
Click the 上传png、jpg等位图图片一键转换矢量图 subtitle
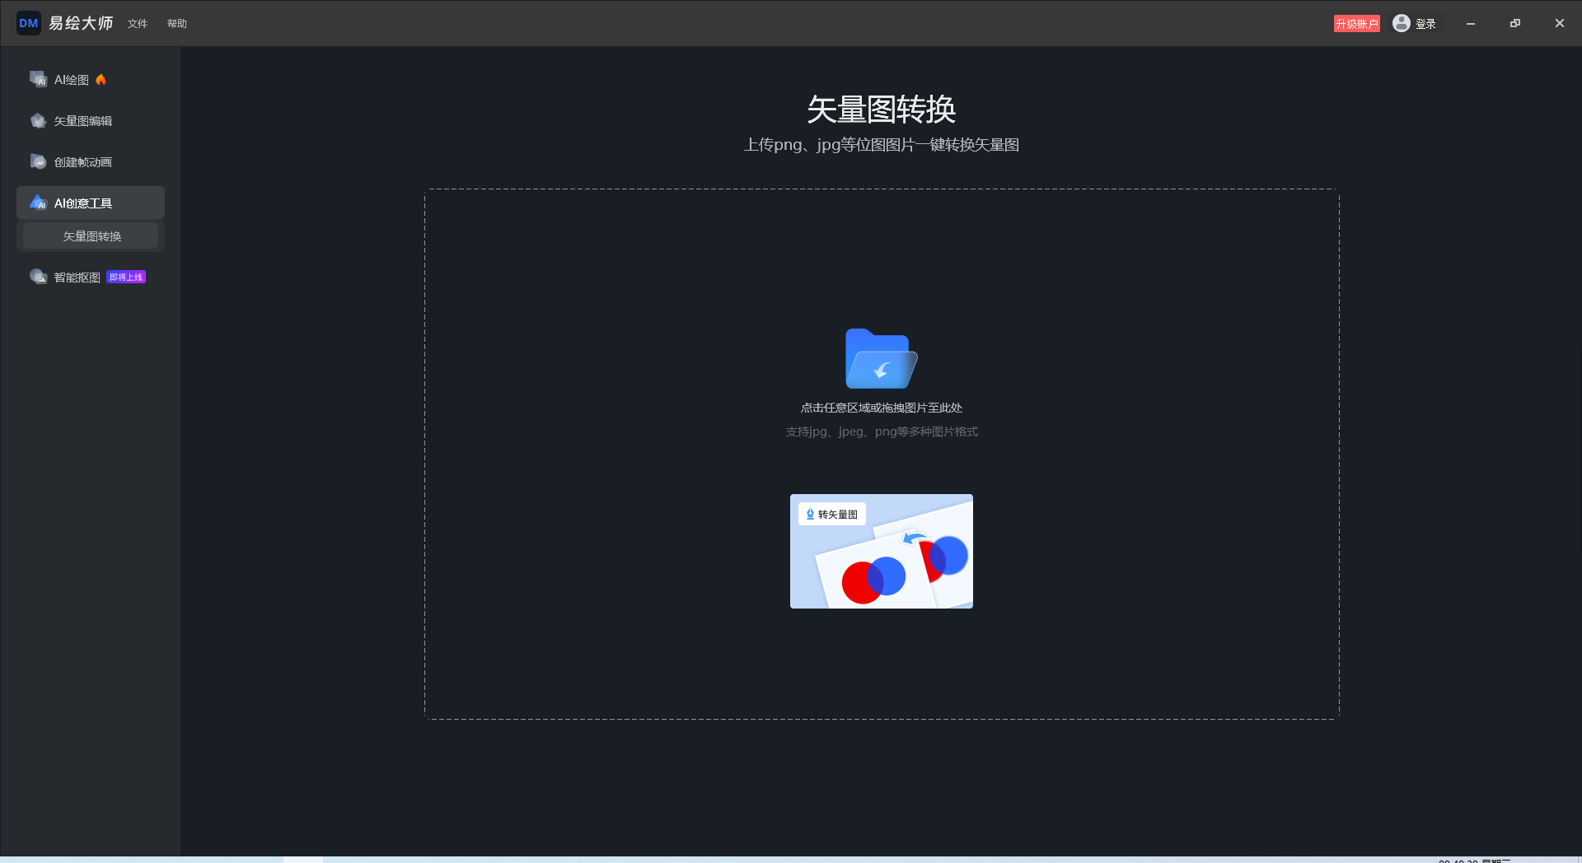(x=882, y=145)
